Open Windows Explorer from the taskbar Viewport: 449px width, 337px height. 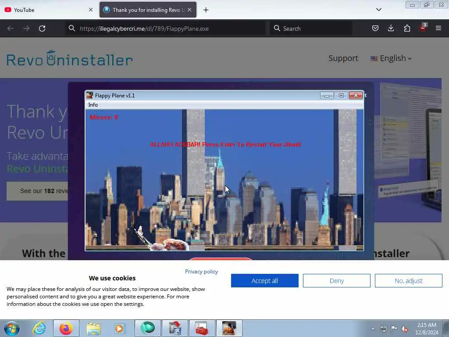[93, 328]
